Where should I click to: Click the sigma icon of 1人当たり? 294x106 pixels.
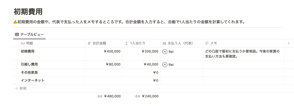tap(127, 43)
